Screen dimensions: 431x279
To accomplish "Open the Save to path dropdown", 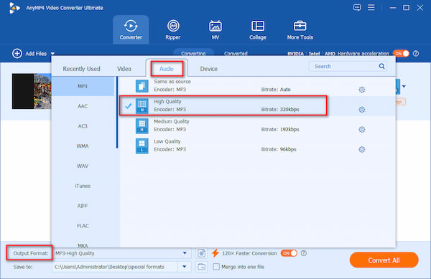I will (x=185, y=267).
